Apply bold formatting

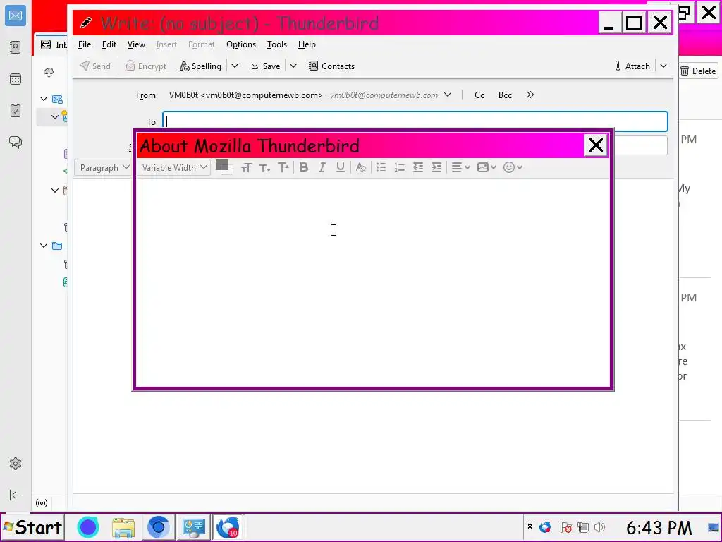click(x=303, y=167)
